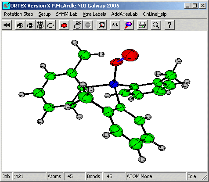The image size is (209, 182).
Task: Select the octant ellipsoid style icon
Action: pos(20,25)
